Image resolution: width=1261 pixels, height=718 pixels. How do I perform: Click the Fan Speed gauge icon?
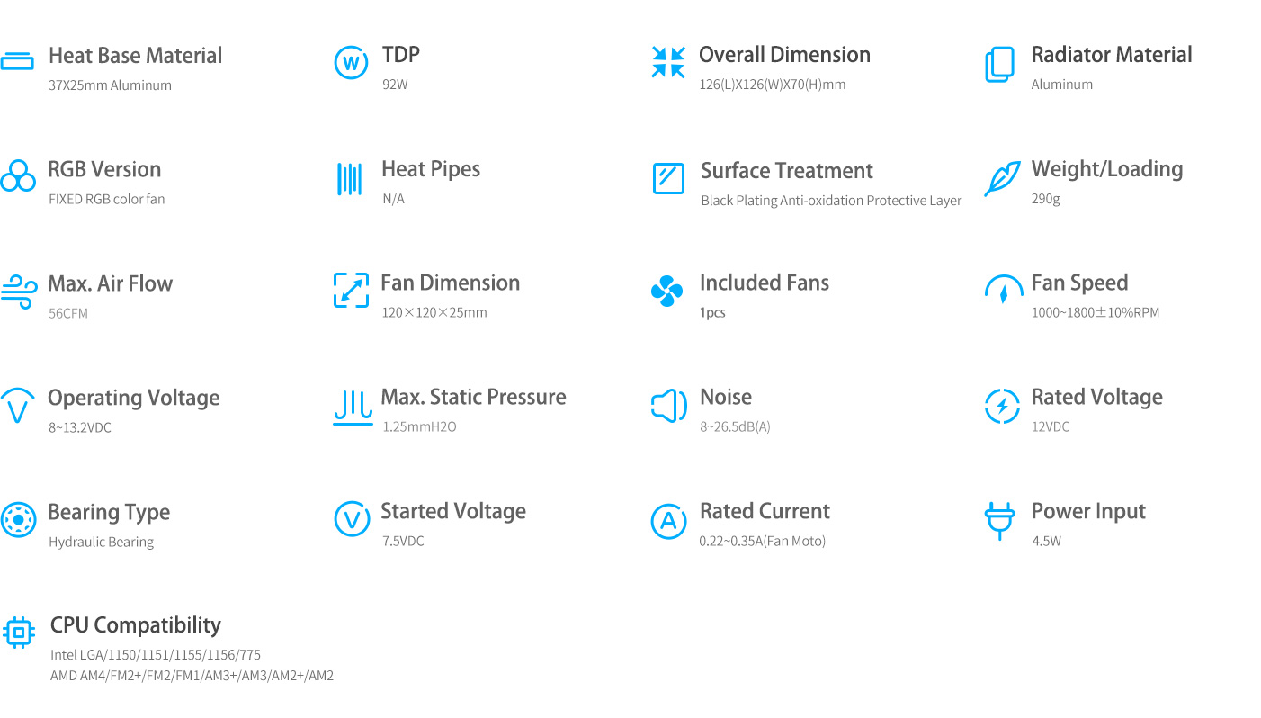pyautogui.click(x=1004, y=290)
